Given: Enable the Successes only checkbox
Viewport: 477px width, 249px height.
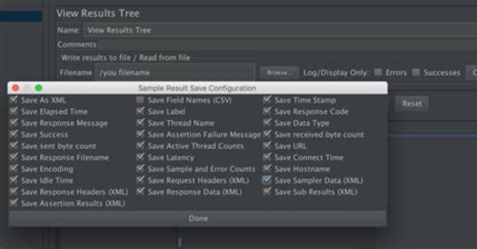Looking at the screenshot, I should (416, 72).
